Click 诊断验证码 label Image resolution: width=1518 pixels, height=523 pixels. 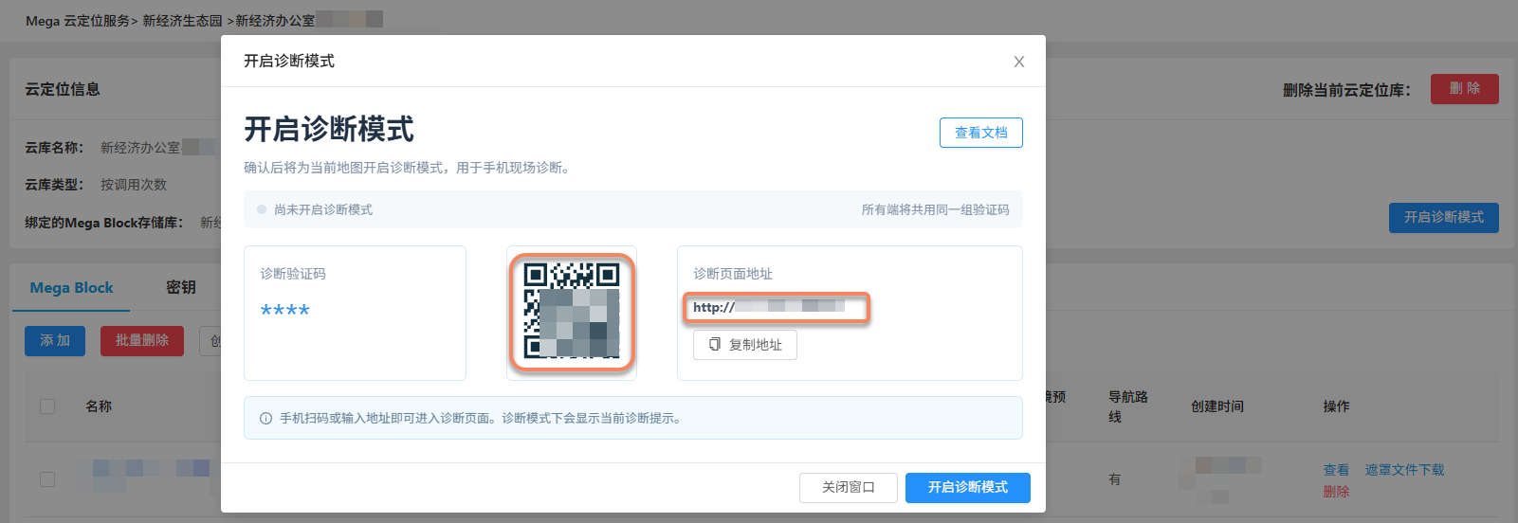point(293,274)
